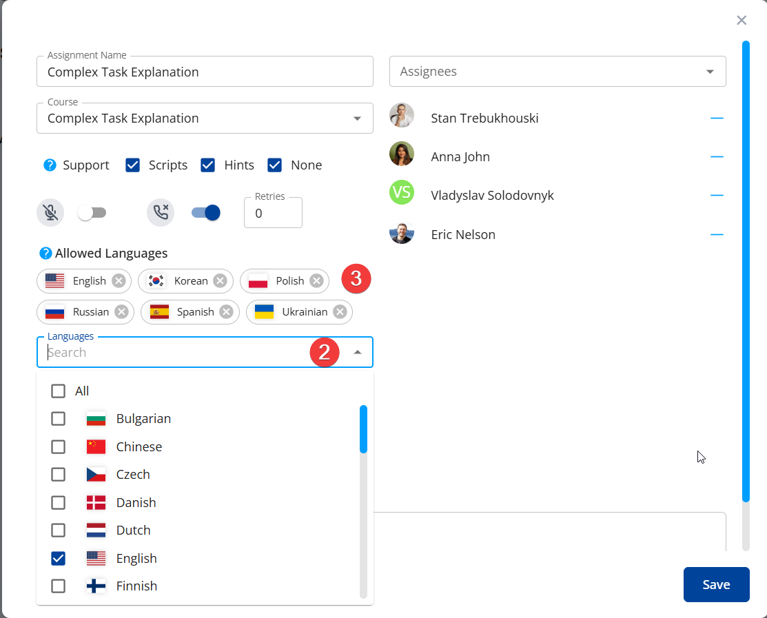Viewport: 767px width, 618px height.
Task: Toggle the muted microphone switch on
Action: (92, 213)
